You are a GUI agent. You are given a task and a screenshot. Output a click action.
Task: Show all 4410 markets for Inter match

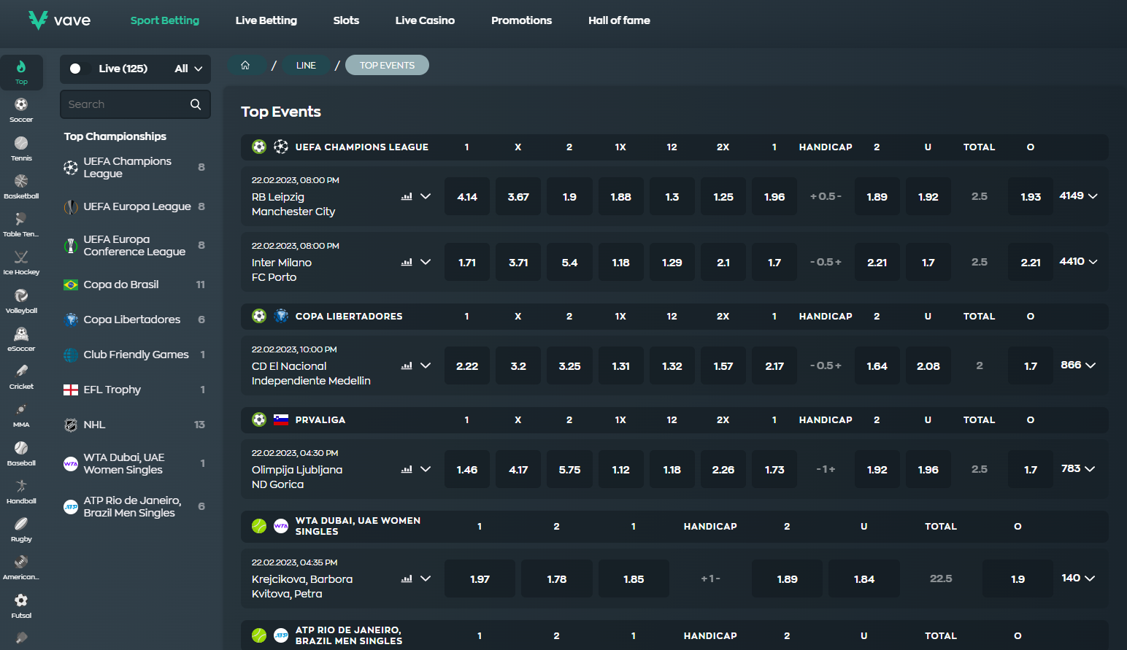tap(1079, 262)
